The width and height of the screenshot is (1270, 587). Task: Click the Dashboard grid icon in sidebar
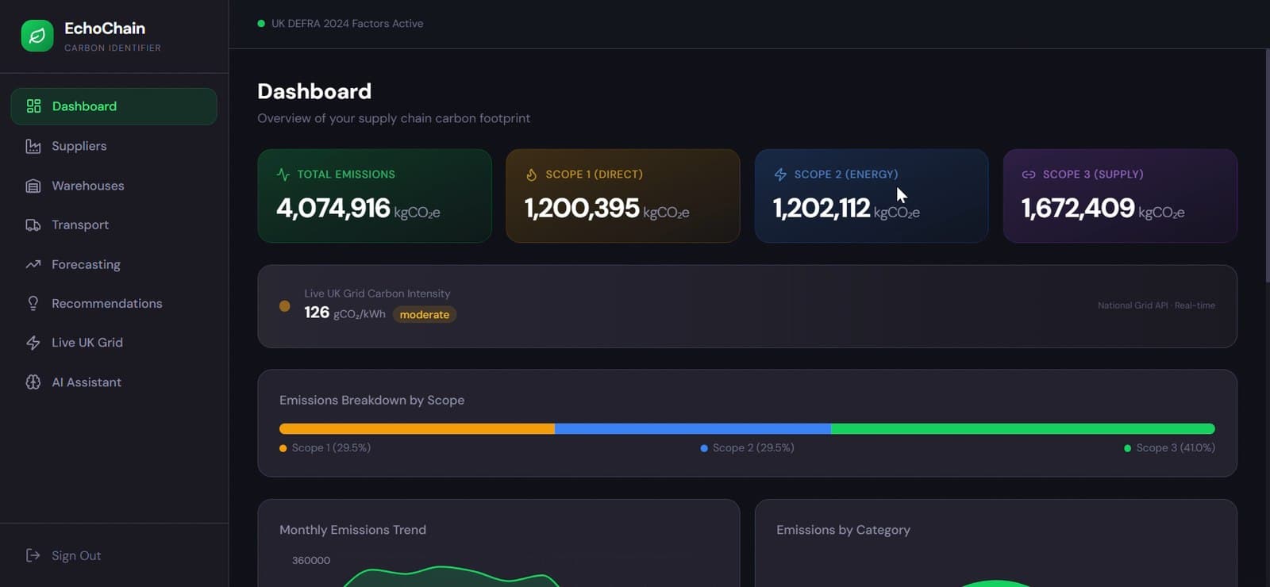pos(33,106)
